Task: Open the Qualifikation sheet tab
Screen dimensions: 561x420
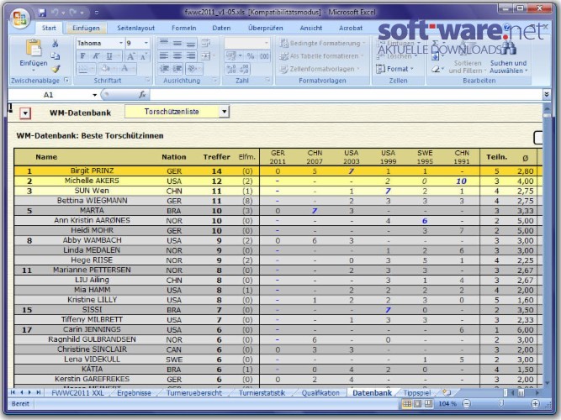Action: click(x=320, y=393)
